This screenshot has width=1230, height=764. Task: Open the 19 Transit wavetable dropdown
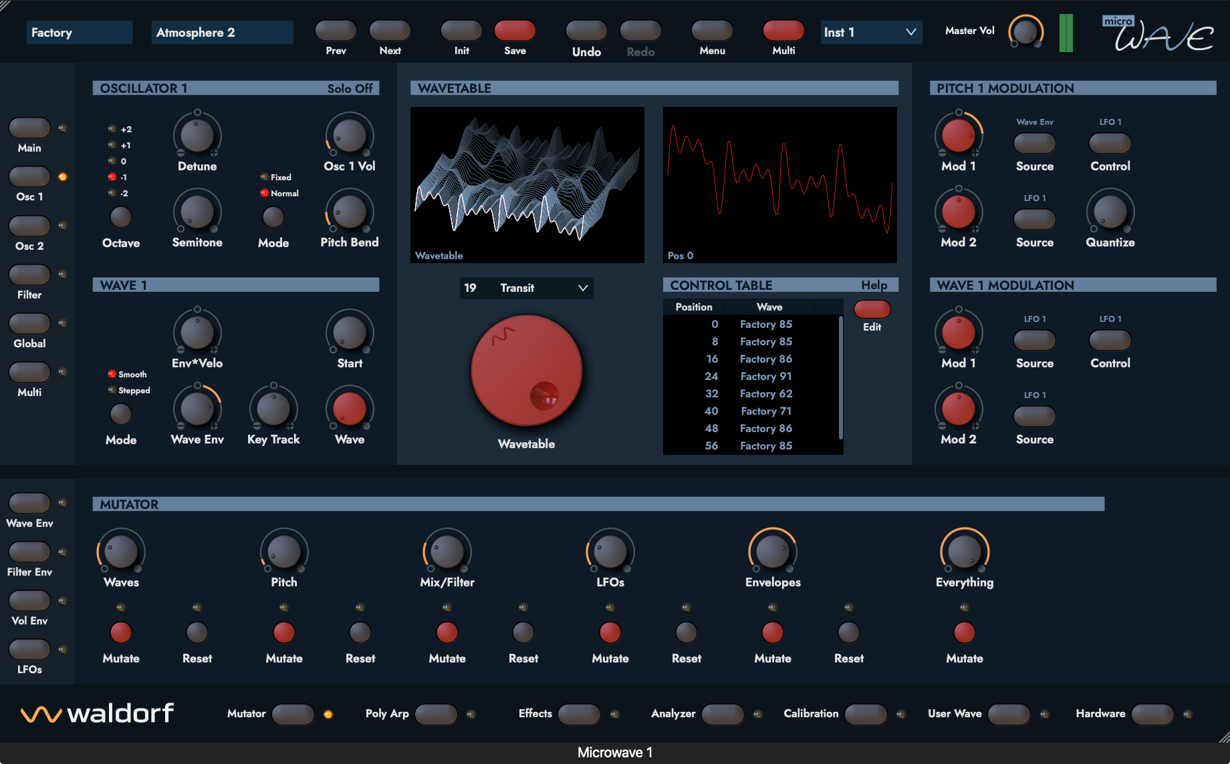pos(526,288)
